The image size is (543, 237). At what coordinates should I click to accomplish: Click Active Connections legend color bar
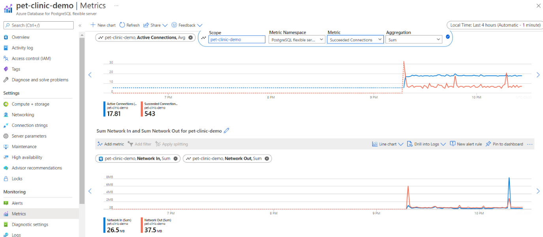[x=104, y=109]
